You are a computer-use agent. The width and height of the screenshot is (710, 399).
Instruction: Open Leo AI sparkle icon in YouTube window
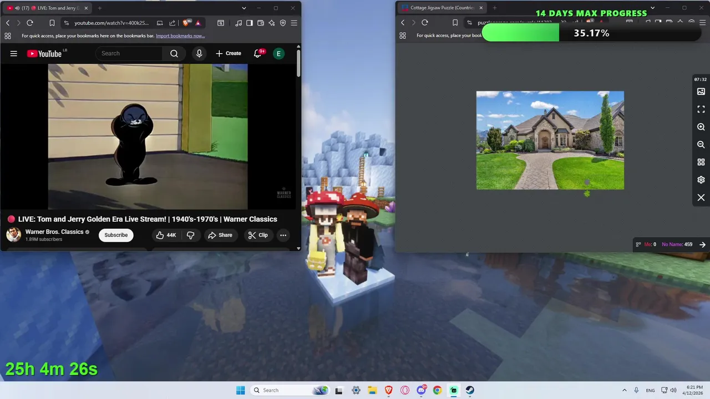point(272,23)
